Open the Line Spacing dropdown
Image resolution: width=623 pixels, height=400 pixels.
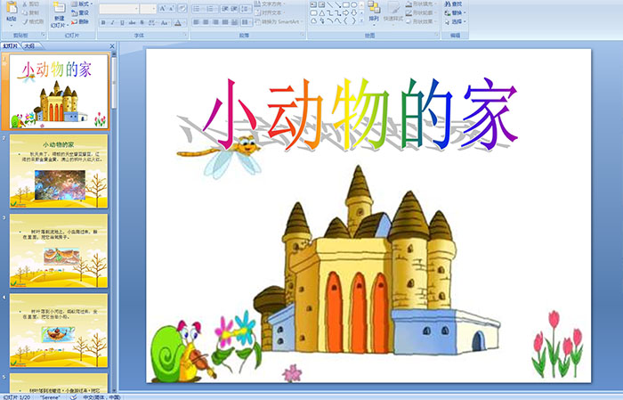(x=247, y=9)
